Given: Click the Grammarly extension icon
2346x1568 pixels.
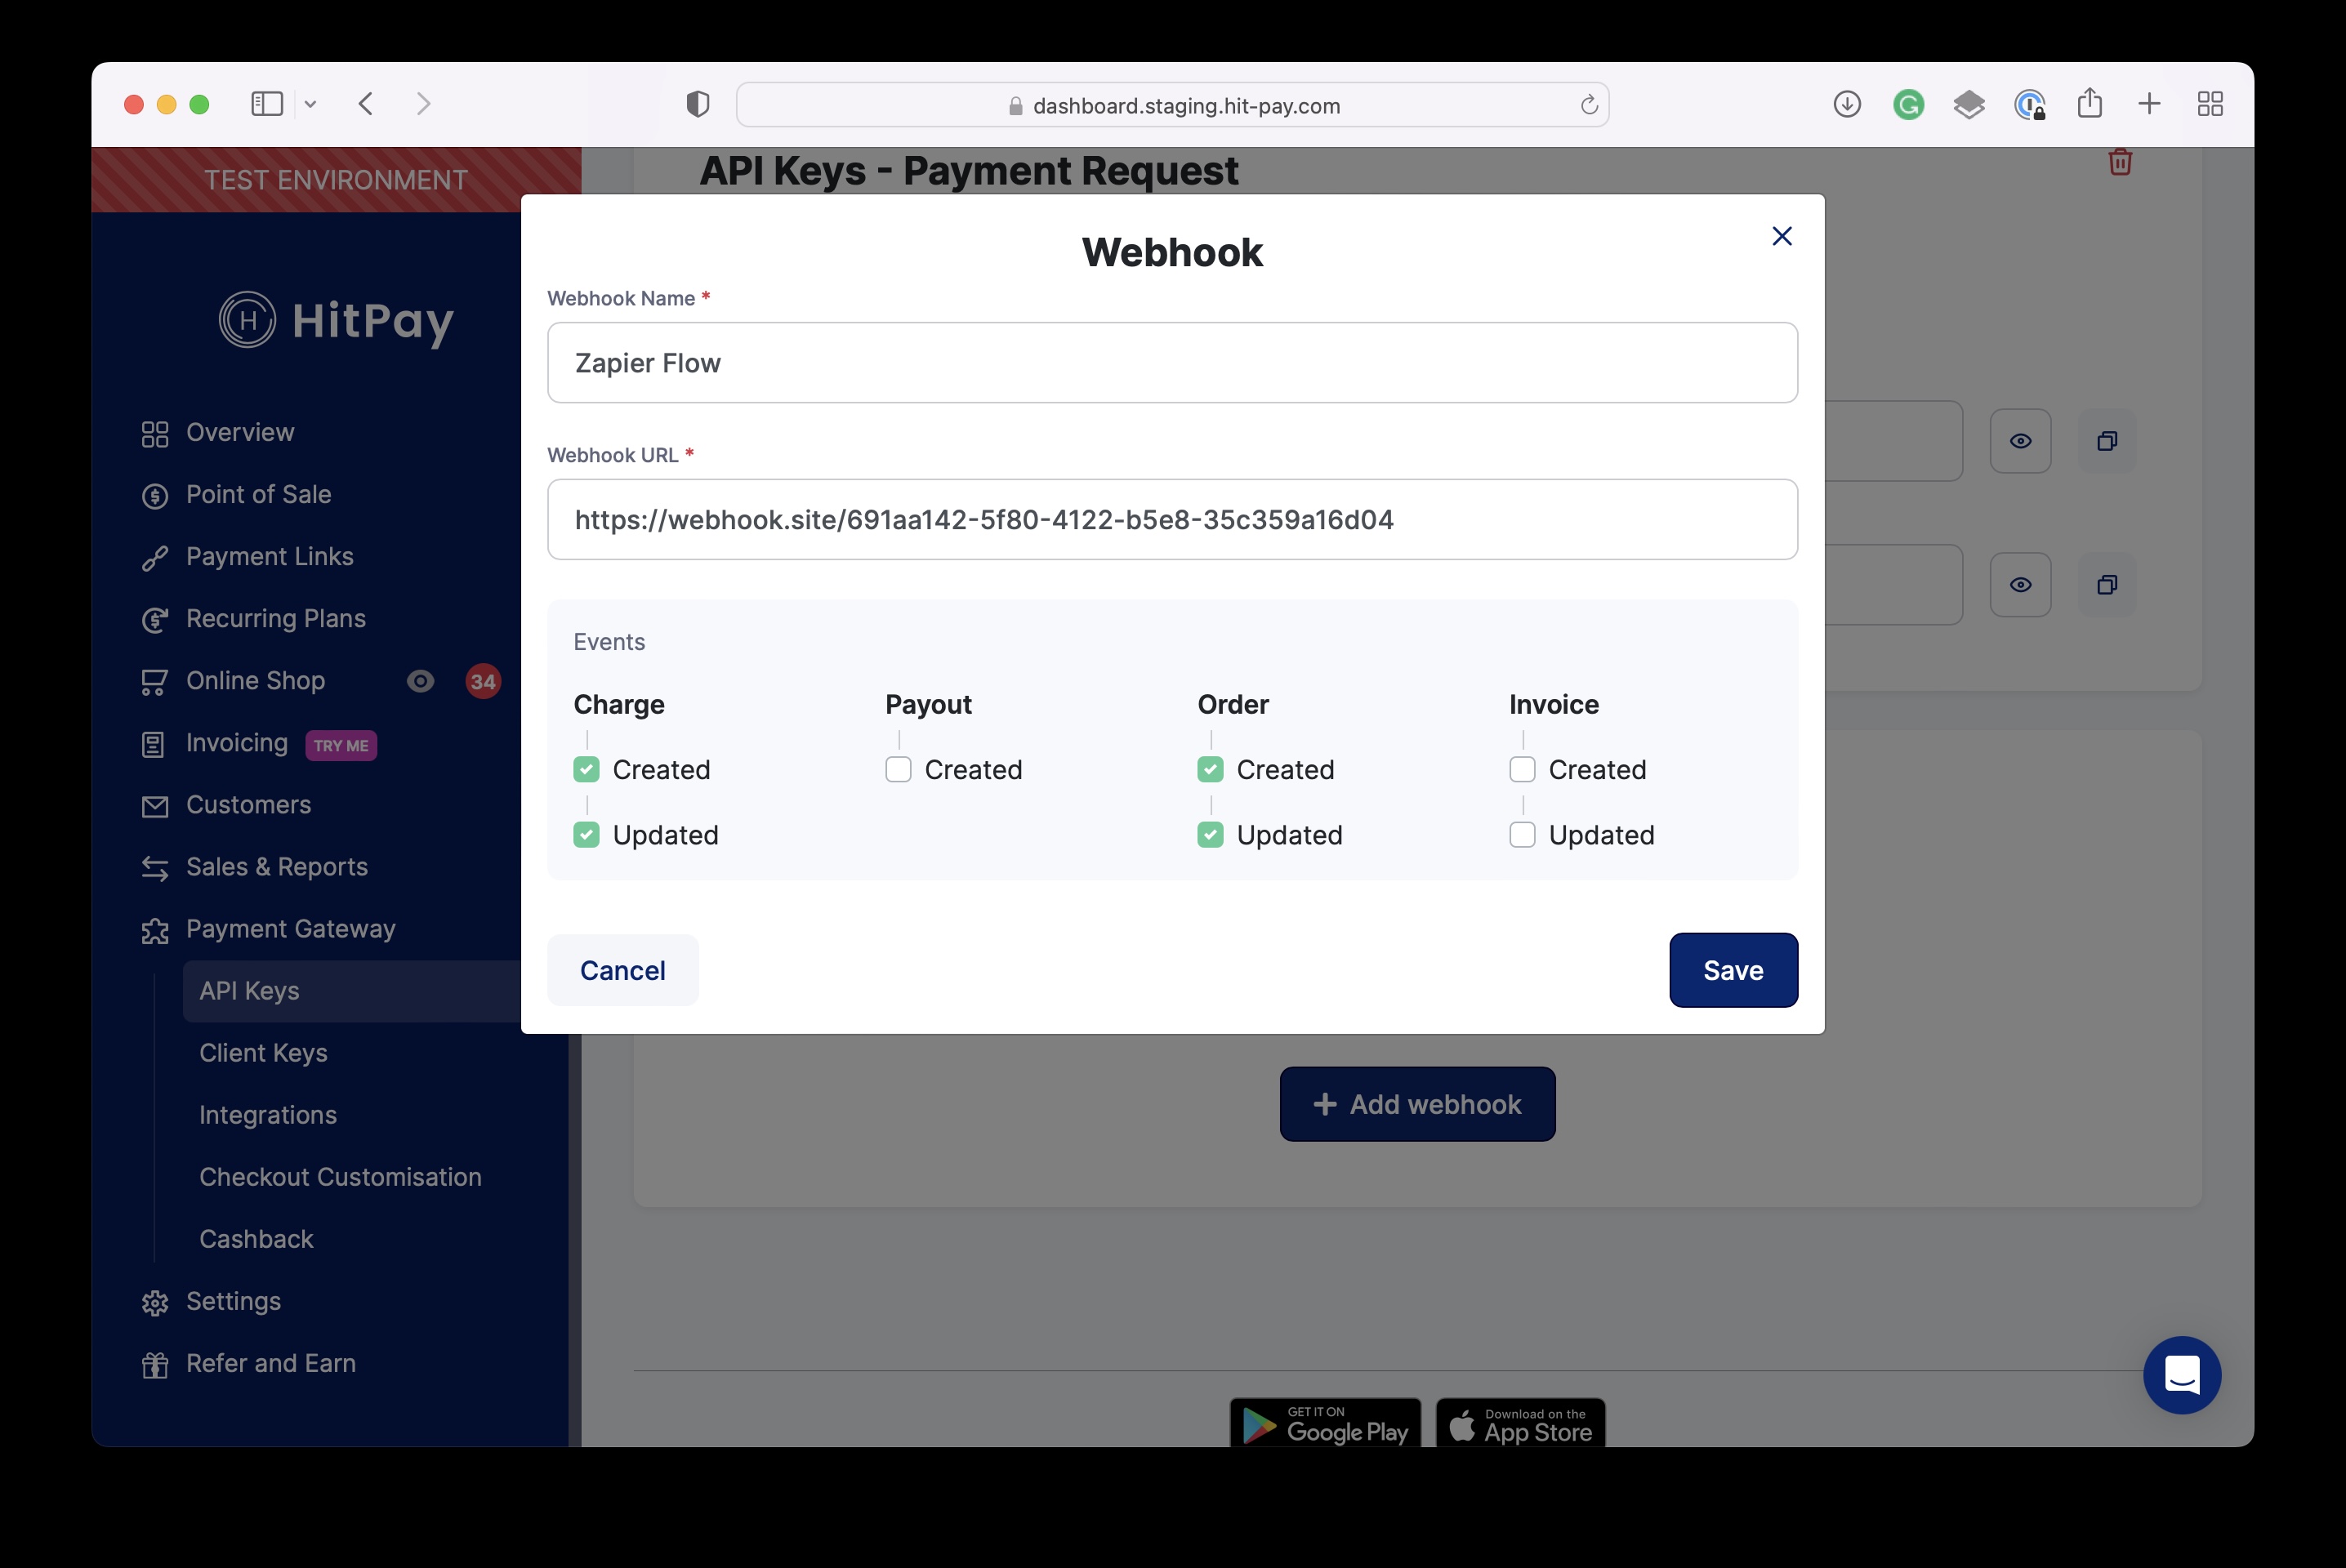Looking at the screenshot, I should coord(1908,104).
